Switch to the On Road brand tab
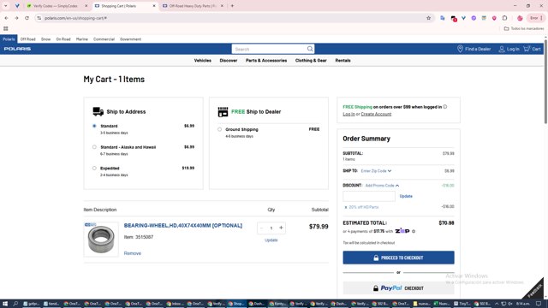Image resolution: width=548 pixels, height=308 pixels. [63, 39]
